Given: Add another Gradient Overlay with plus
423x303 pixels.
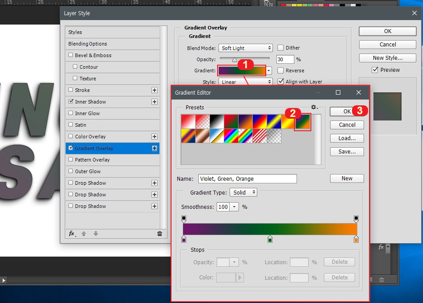Looking at the screenshot, I should (x=155, y=148).
